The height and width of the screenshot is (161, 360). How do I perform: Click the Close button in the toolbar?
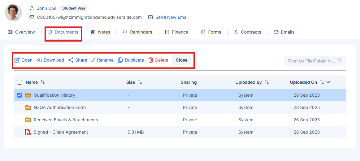point(182,60)
